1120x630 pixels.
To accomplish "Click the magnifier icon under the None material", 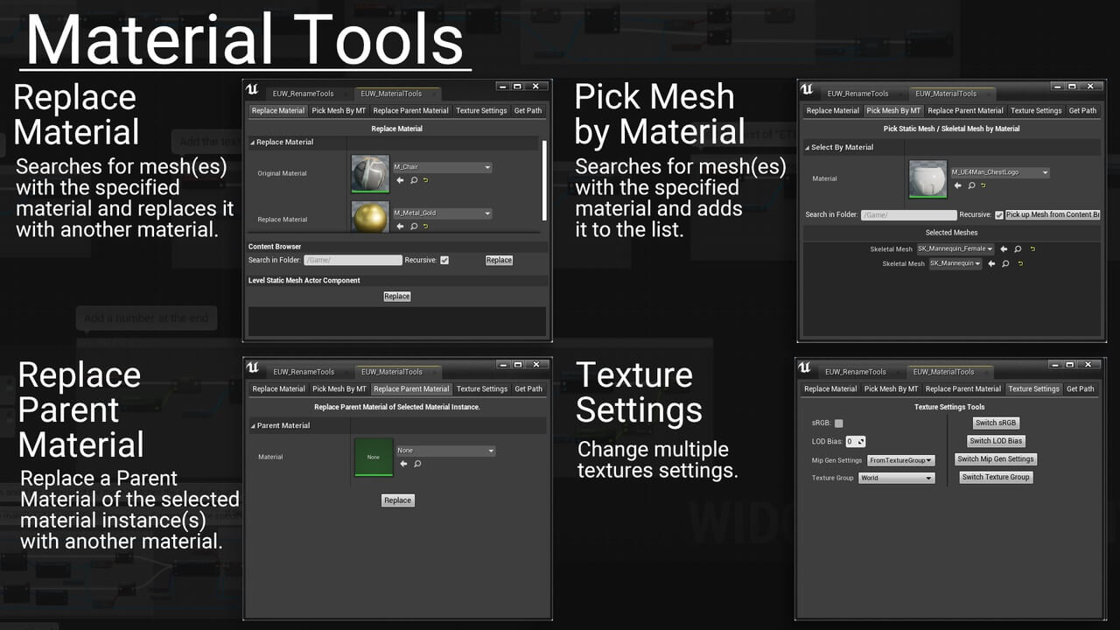I will [417, 464].
